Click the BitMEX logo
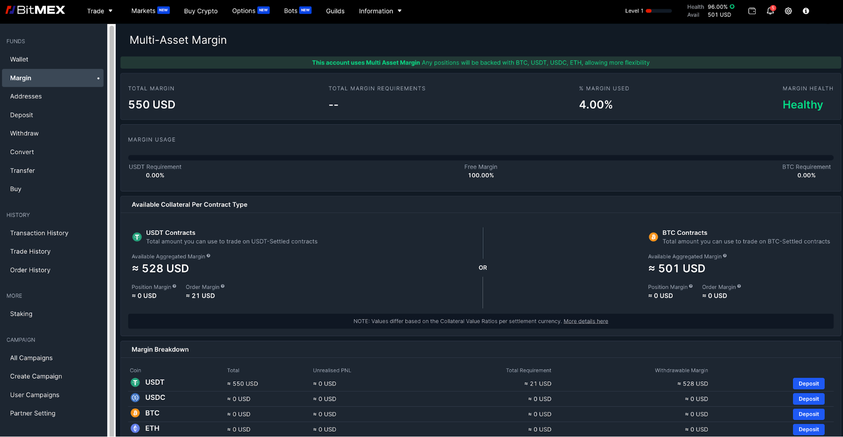 [35, 10]
